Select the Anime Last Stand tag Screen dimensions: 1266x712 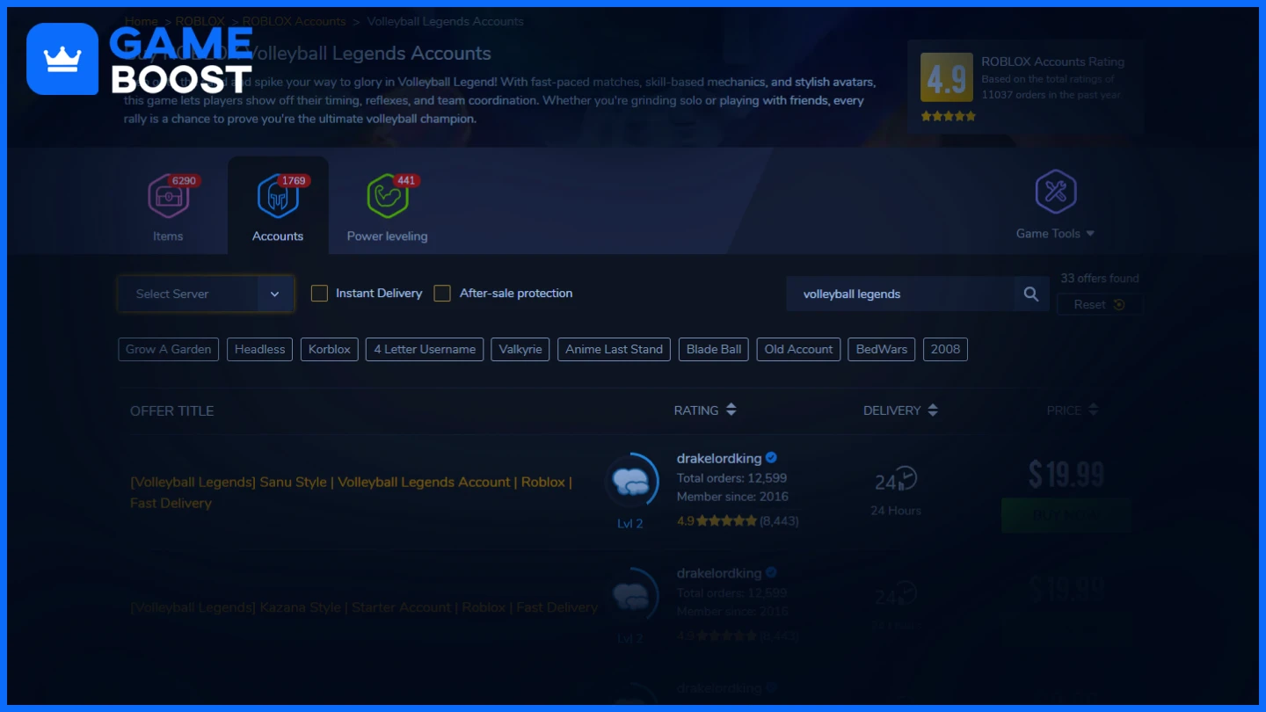click(615, 349)
